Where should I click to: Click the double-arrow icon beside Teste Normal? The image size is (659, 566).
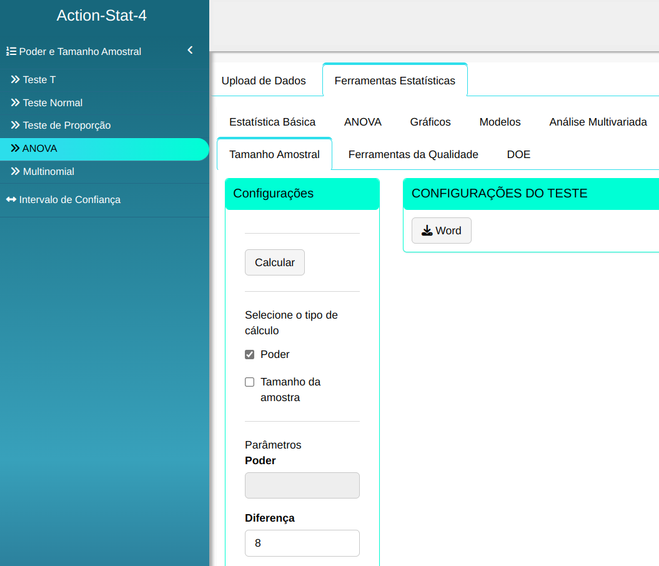coord(16,103)
